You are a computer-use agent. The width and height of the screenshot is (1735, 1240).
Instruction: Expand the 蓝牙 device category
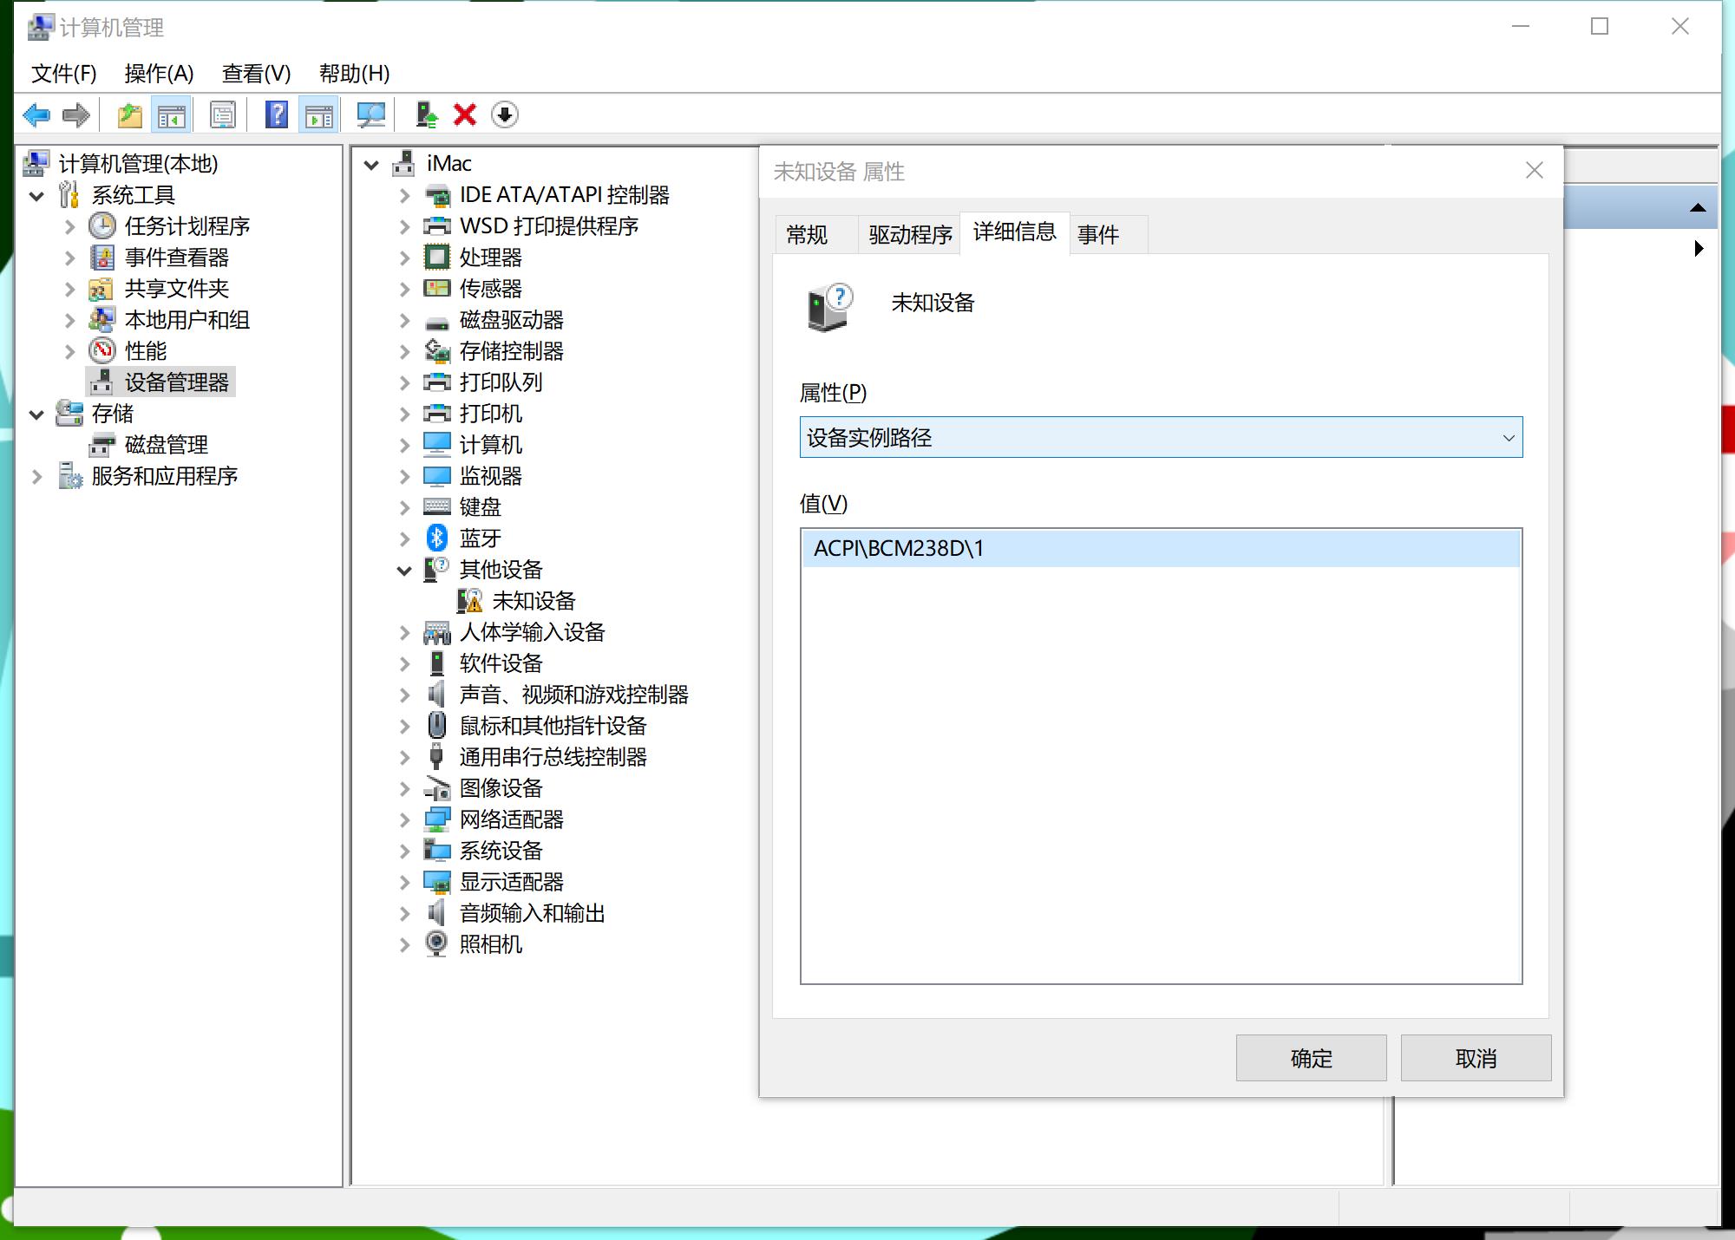point(404,538)
